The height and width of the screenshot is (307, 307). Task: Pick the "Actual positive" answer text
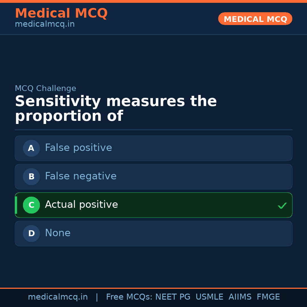81,205
